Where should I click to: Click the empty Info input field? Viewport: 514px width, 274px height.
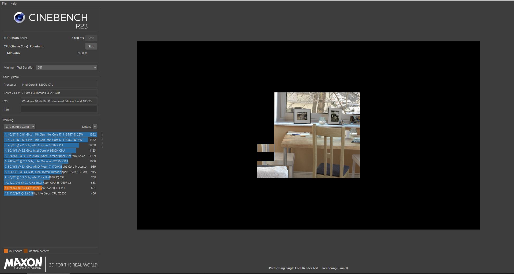click(x=59, y=110)
